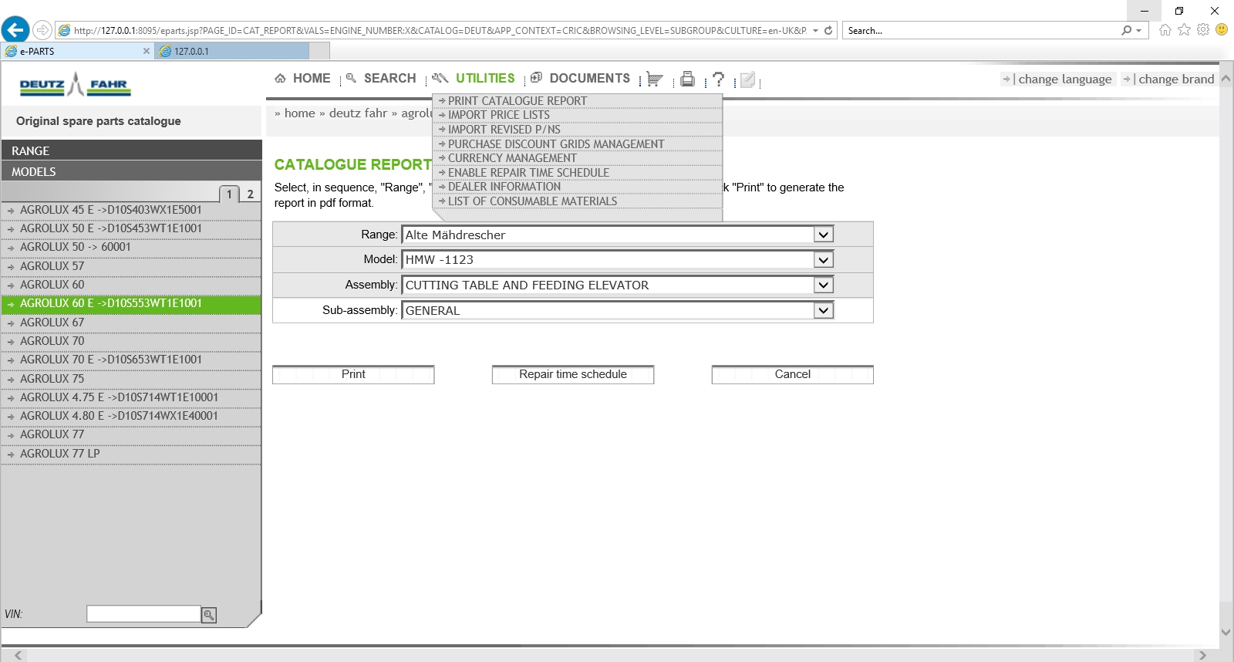Click the browser forward arrow
The image size is (1234, 662).
coord(42,30)
